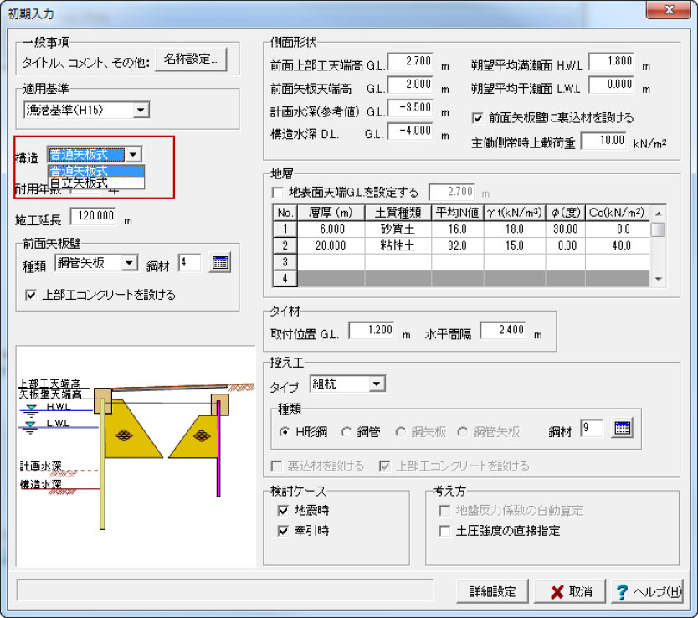Click 施工延長 field 120.000

[94, 216]
